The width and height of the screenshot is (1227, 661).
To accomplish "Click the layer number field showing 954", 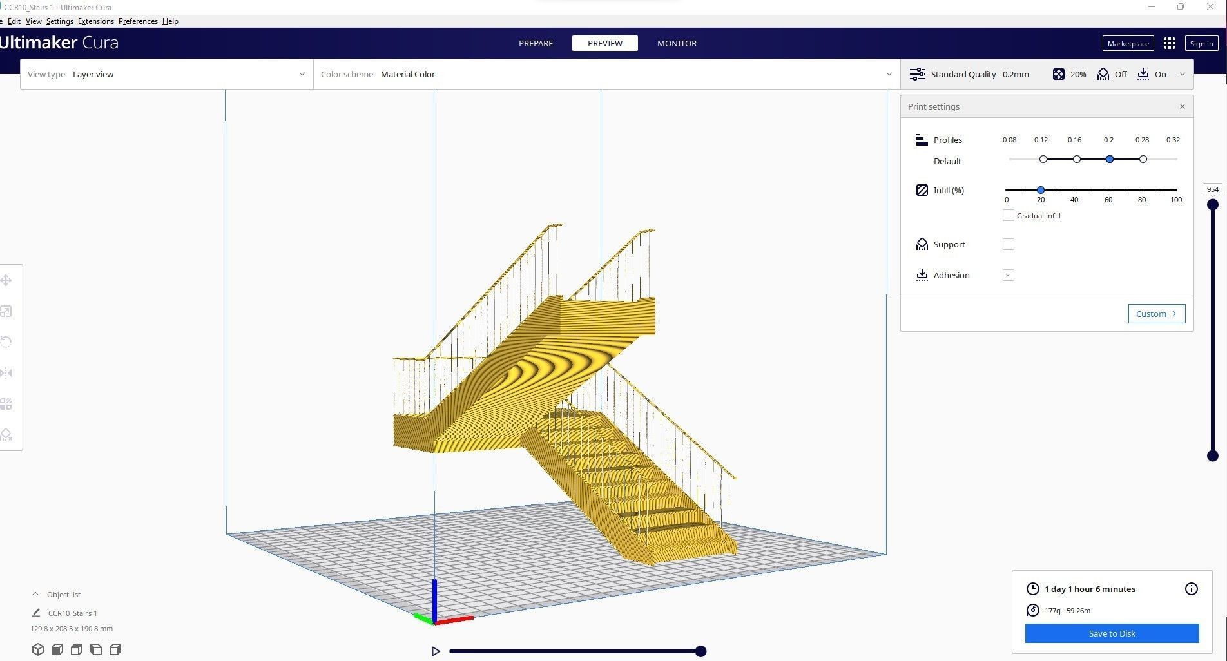I will pos(1213,189).
